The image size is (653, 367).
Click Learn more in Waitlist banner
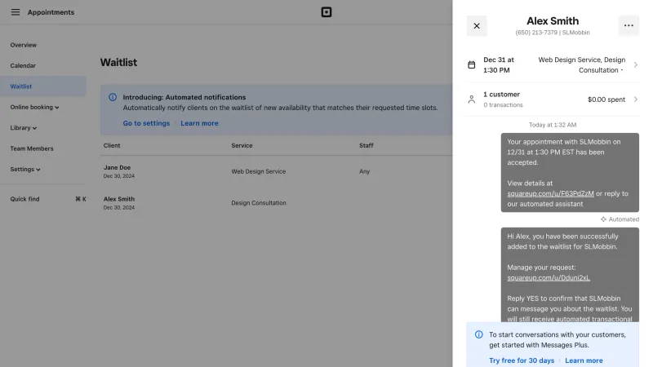click(x=199, y=123)
